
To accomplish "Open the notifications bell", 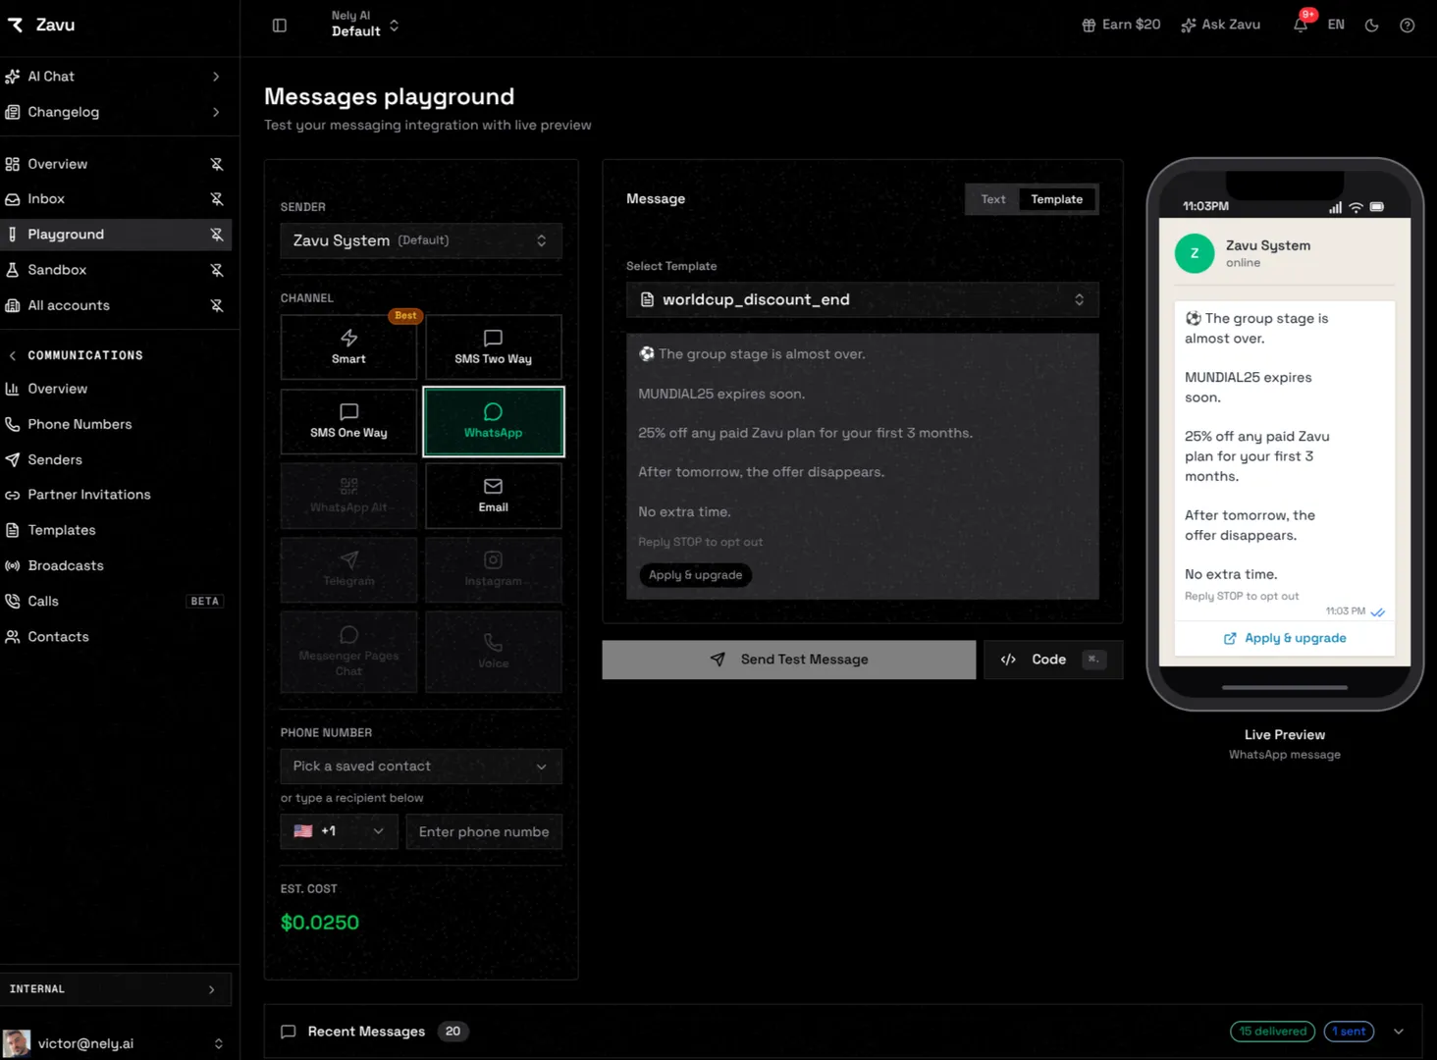I will 1301,25.
